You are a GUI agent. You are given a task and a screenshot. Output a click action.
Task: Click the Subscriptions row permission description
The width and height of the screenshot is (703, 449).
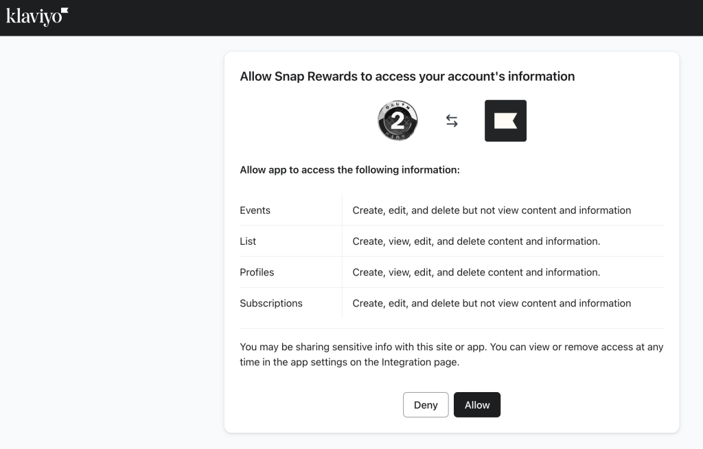coord(492,303)
